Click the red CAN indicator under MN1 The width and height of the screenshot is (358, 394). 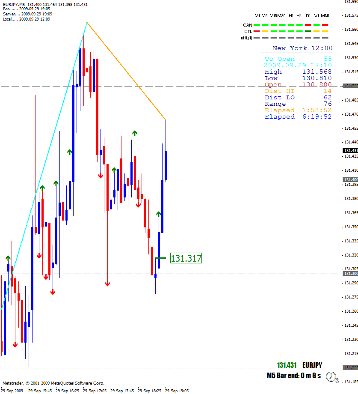(325, 25)
